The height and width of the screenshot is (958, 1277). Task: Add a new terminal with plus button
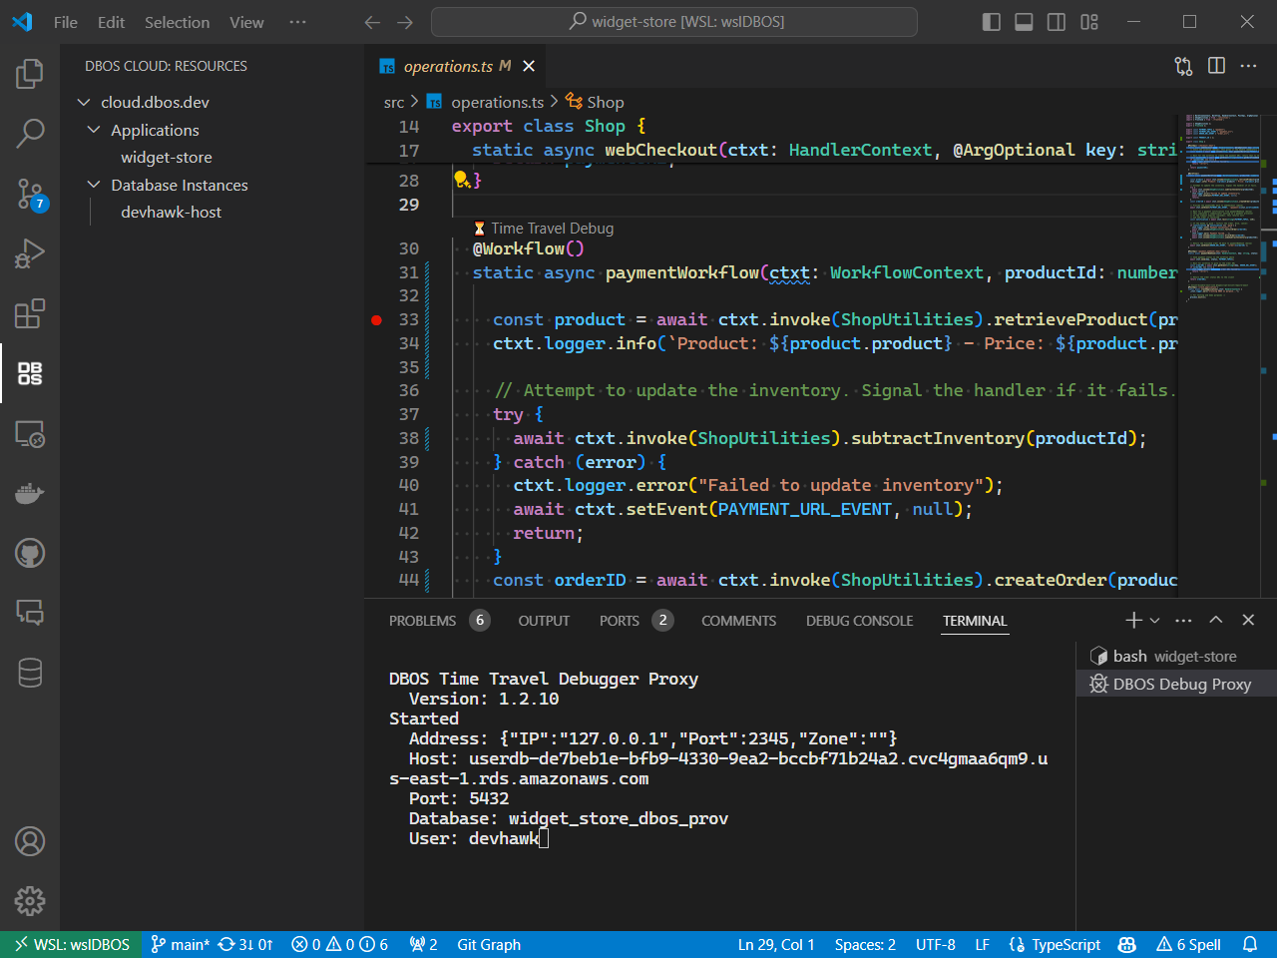[x=1133, y=620]
